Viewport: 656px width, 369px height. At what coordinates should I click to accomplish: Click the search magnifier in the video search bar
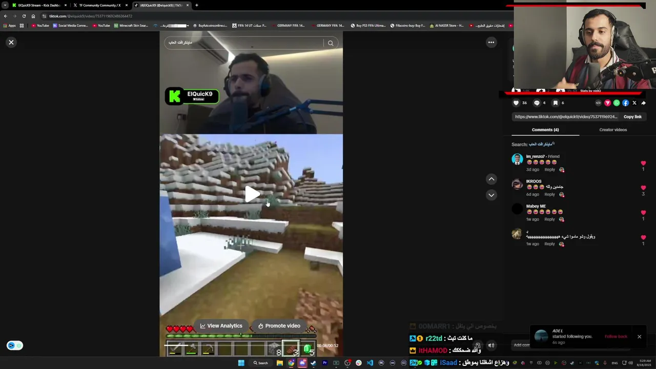[x=331, y=43]
